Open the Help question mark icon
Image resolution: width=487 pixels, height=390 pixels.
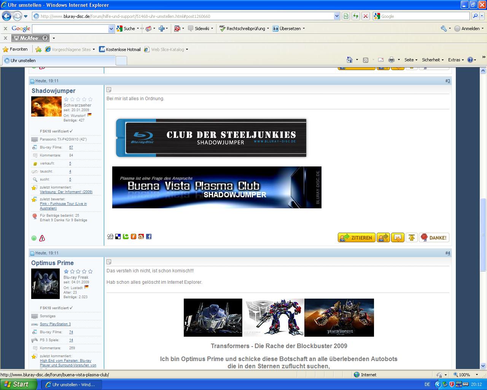(x=470, y=60)
